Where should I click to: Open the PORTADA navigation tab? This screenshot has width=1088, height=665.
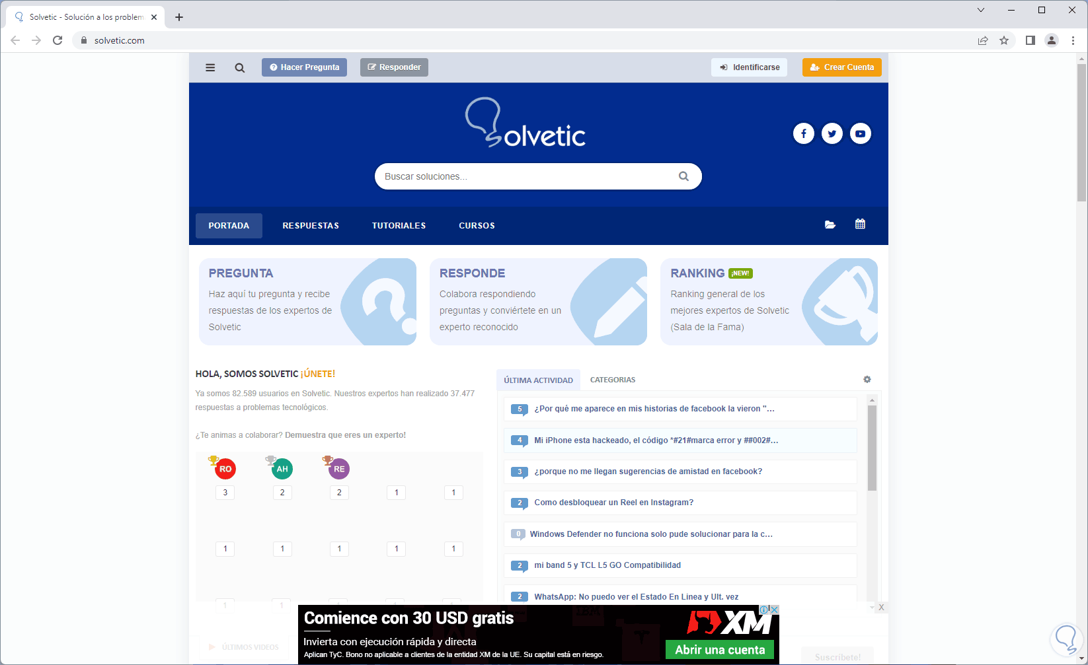click(x=229, y=226)
